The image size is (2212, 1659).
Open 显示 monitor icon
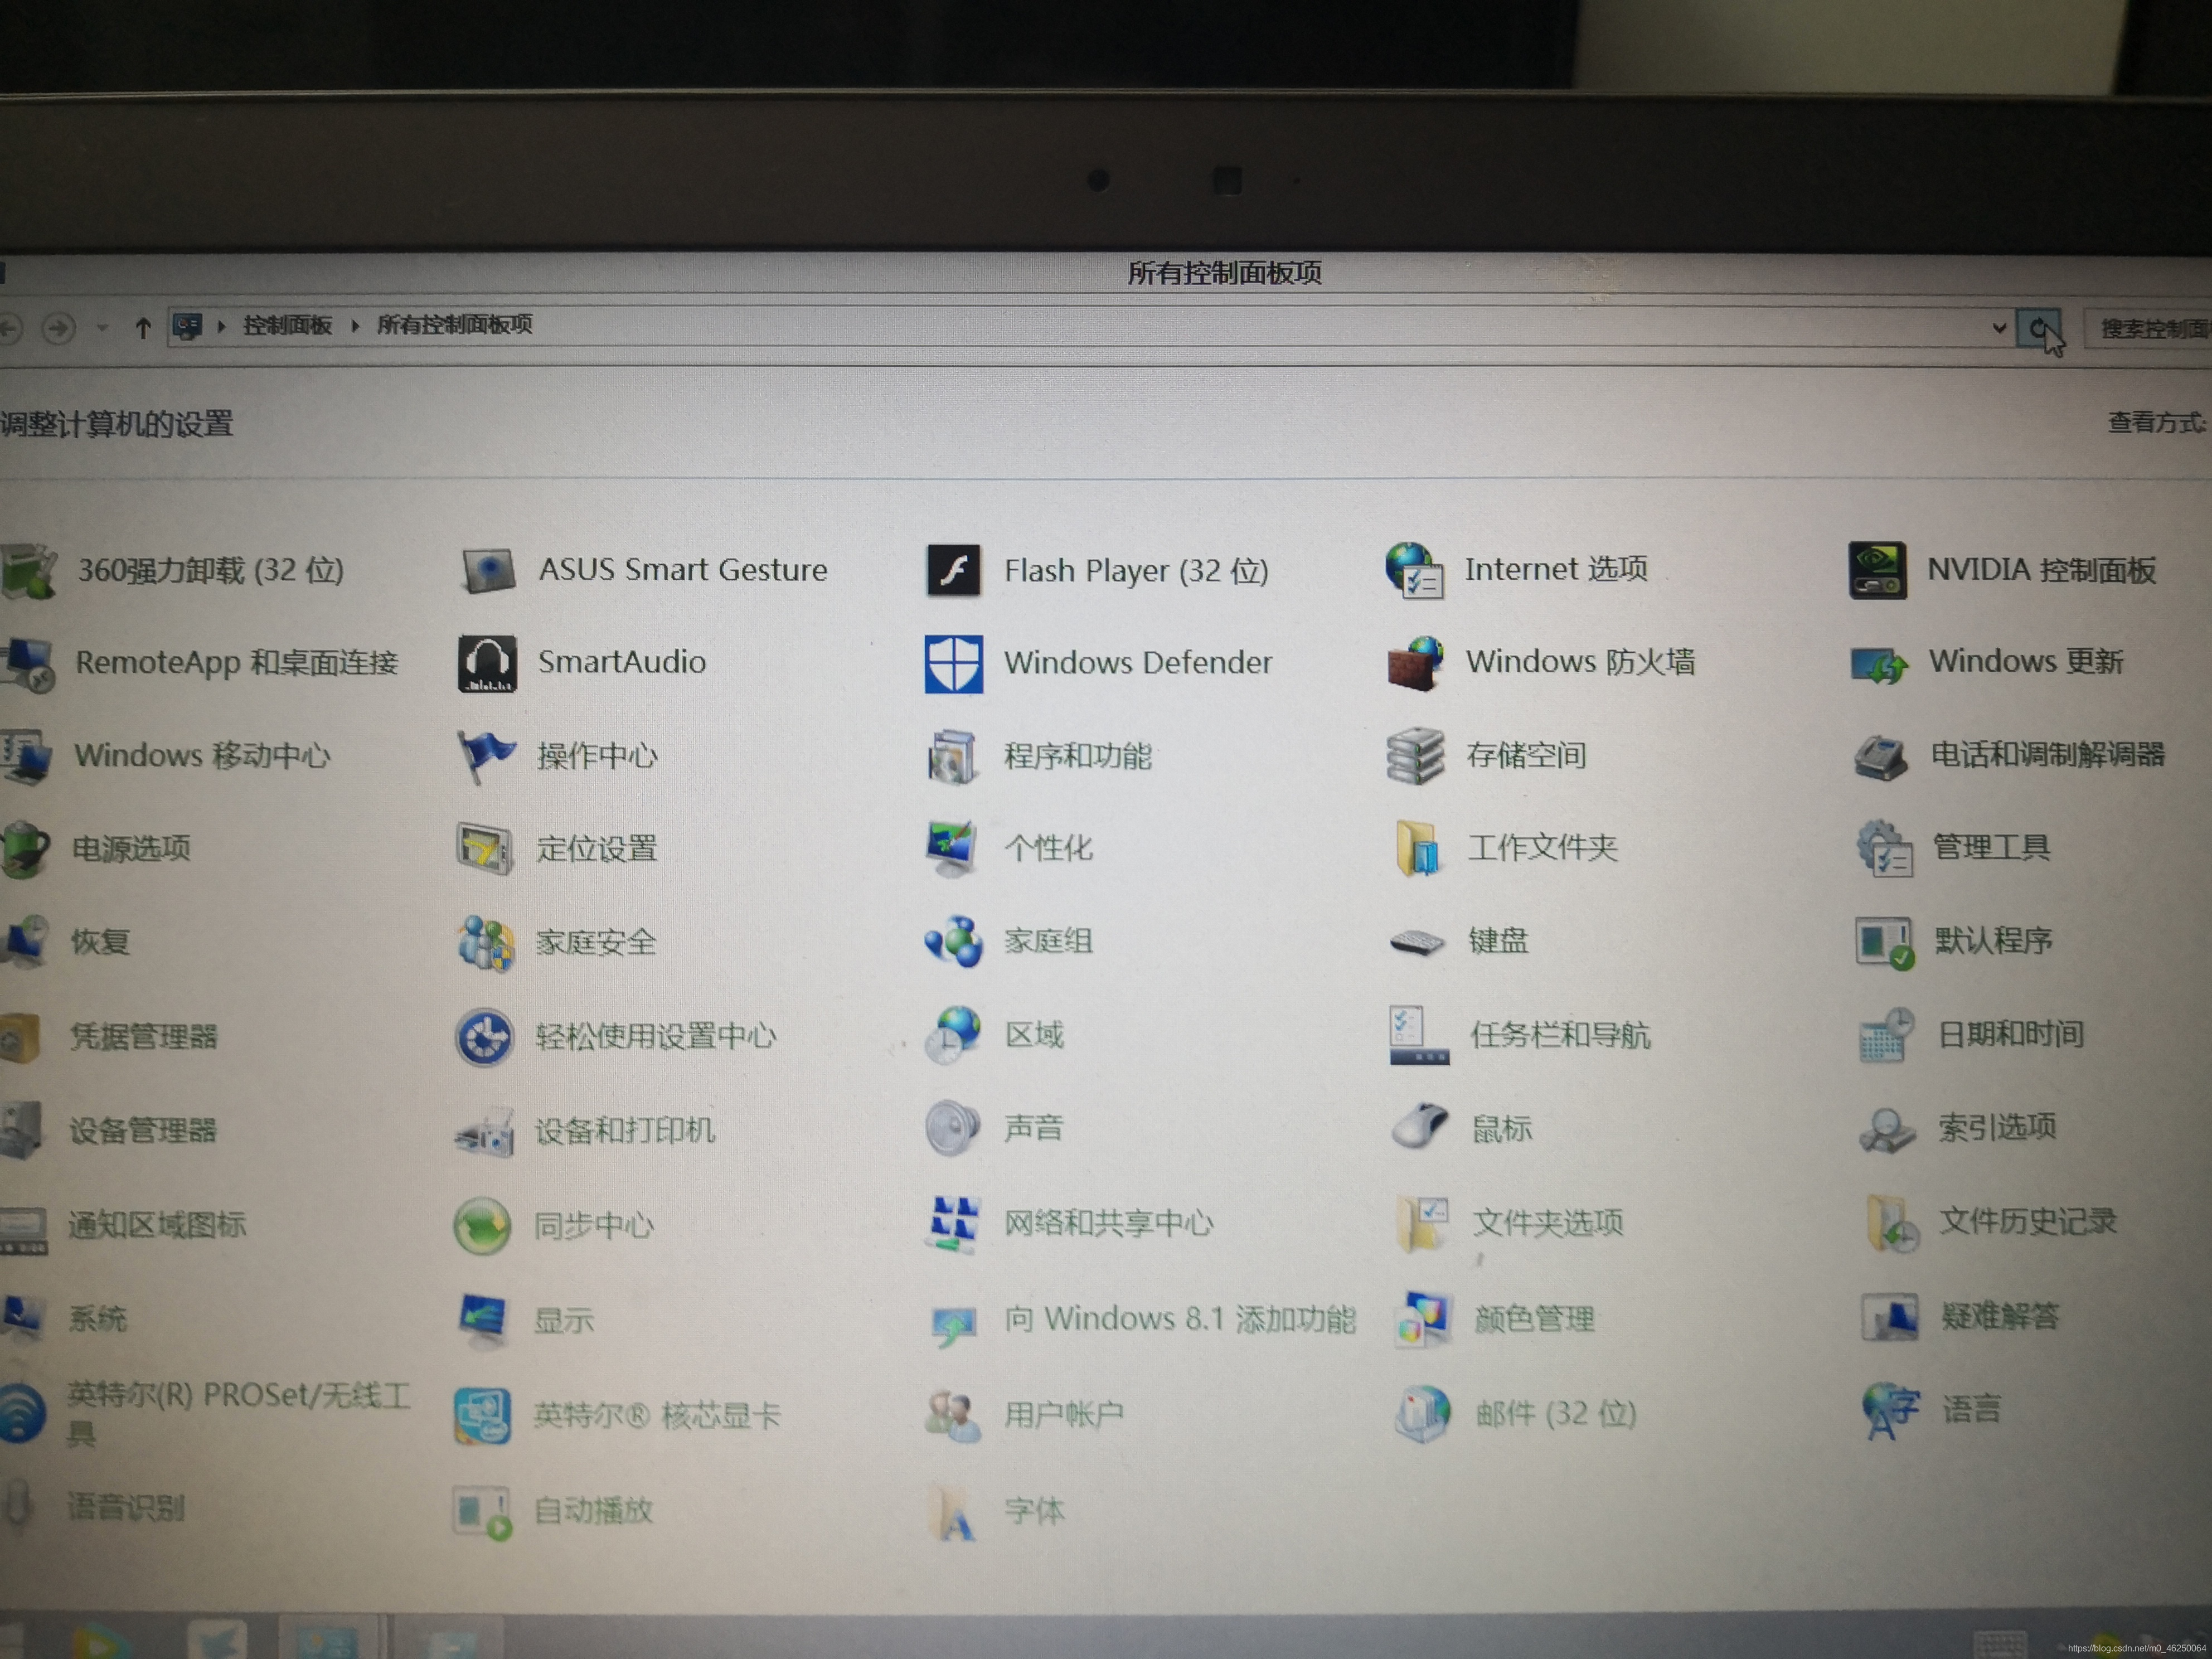tap(483, 1320)
